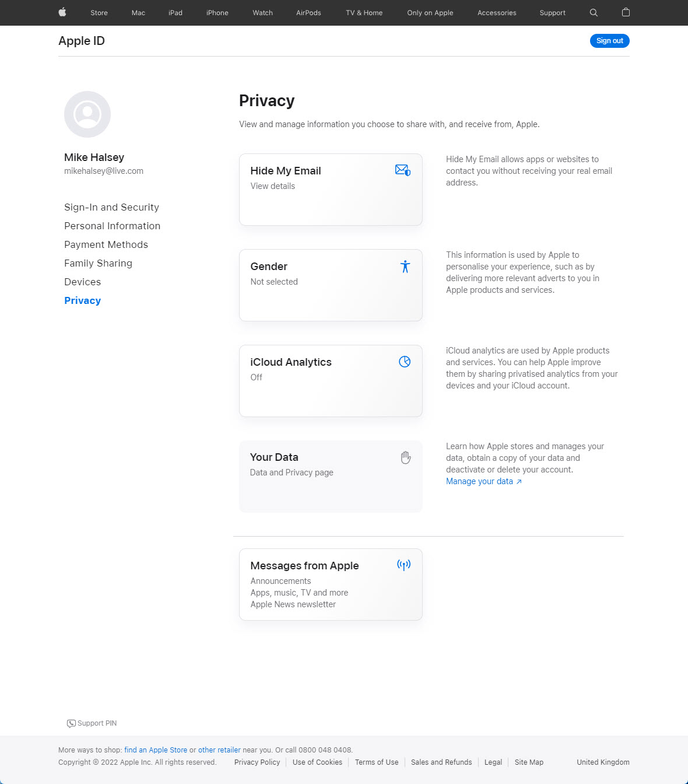Click the find an Apple Store link
Viewport: 688px width, 784px height.
coord(156,750)
